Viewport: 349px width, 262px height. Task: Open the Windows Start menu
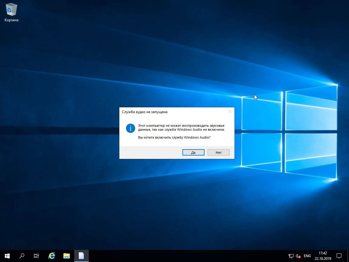[x=7, y=256]
